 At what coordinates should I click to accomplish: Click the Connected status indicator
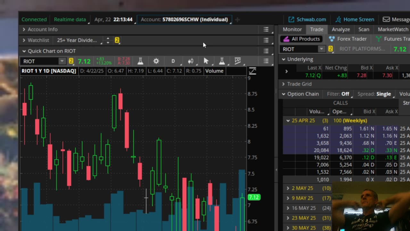click(x=34, y=20)
